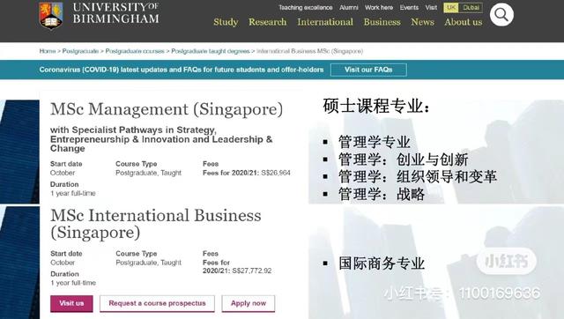Click the University of Birmingham wordmark
Screen dimensions: 564x319
[115, 13]
